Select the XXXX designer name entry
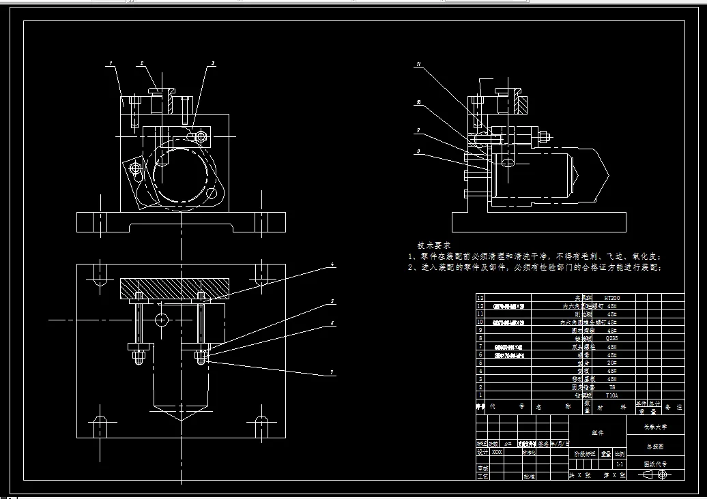The height and width of the screenshot is (499, 707). pos(496,452)
